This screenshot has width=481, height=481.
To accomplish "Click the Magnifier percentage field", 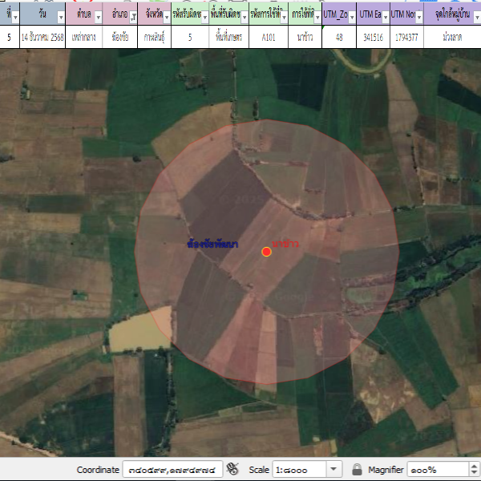I will point(437,469).
